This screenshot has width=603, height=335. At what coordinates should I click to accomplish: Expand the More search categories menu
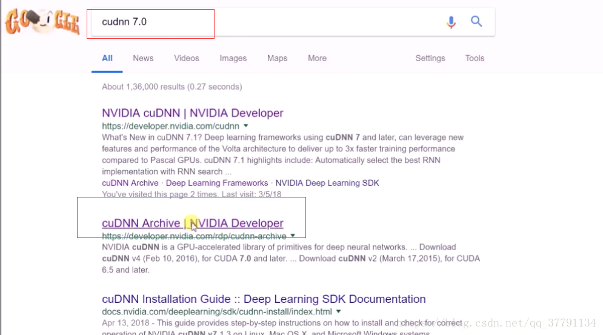tap(318, 59)
